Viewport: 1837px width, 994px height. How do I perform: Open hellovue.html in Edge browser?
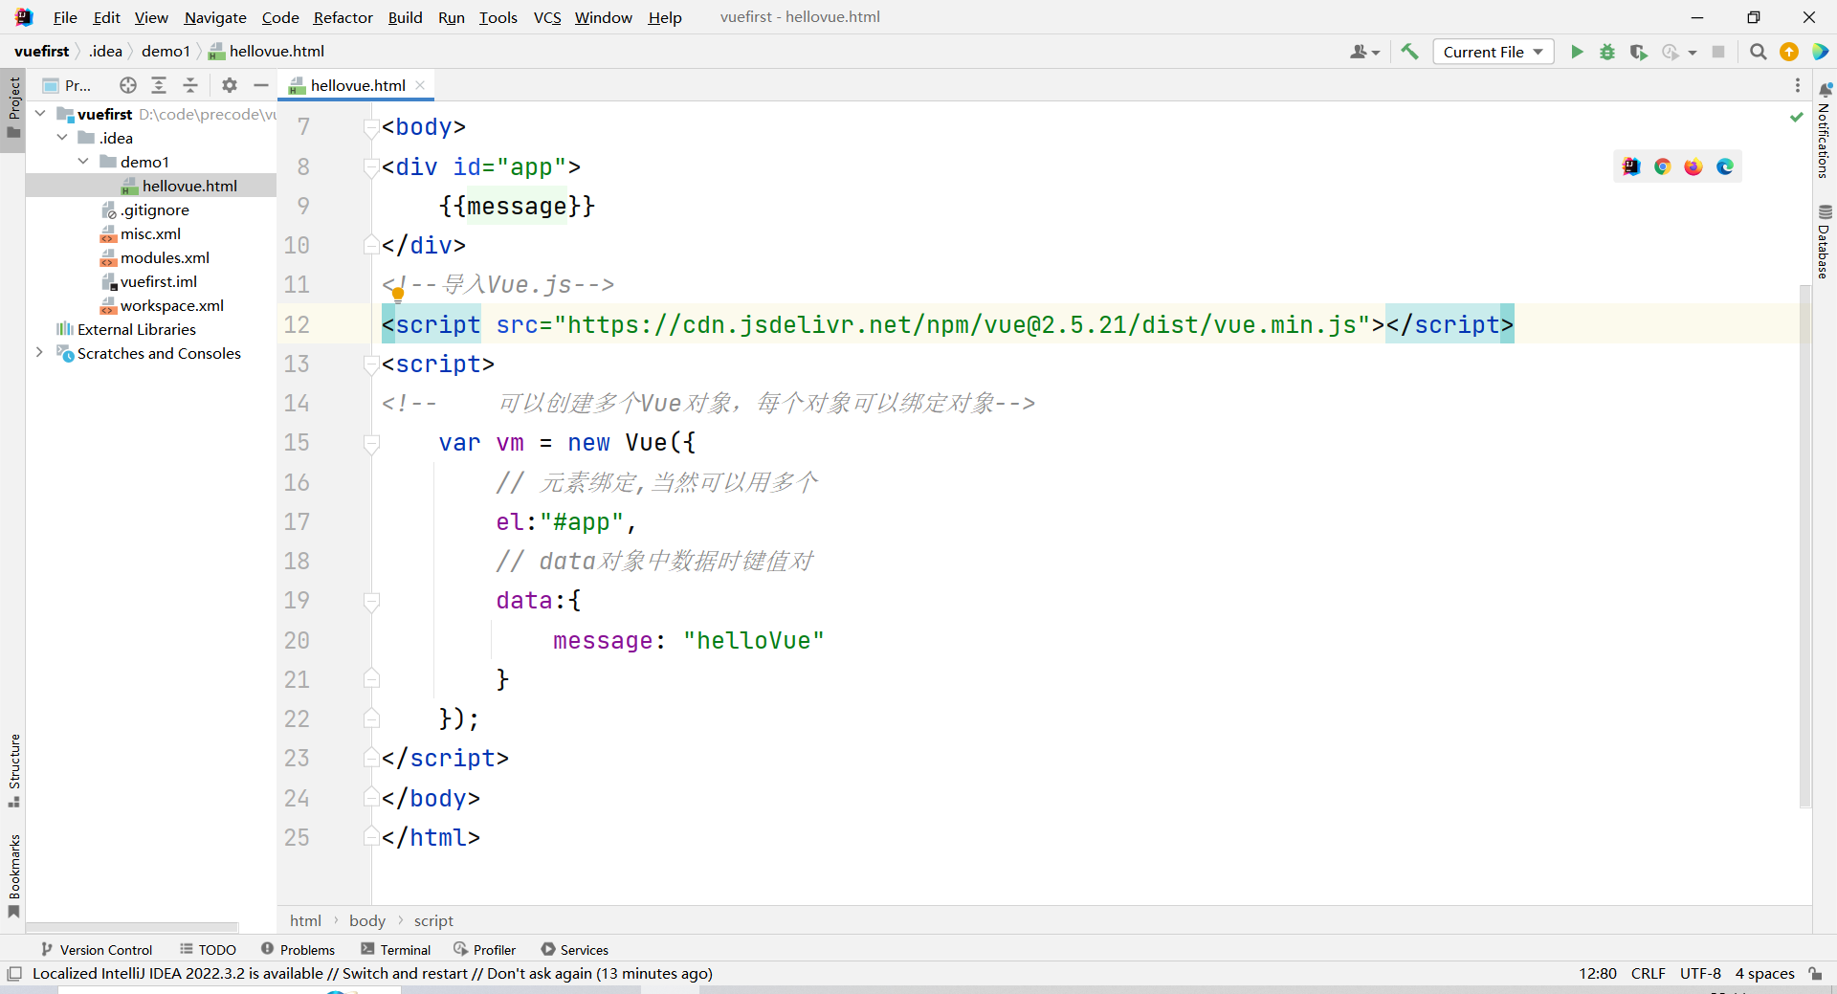(x=1725, y=166)
